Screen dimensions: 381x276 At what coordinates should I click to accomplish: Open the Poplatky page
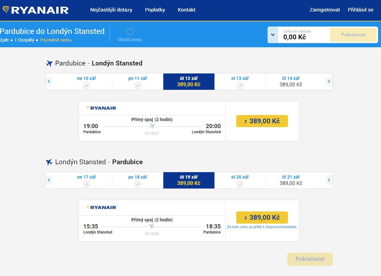click(x=155, y=10)
